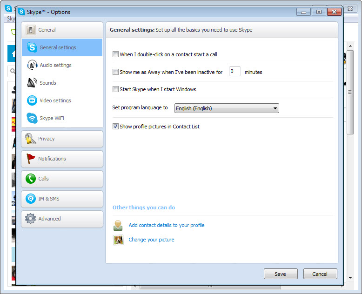This screenshot has height=294, width=362.
Task: Click the inactive minutes input field
Action: [235, 72]
